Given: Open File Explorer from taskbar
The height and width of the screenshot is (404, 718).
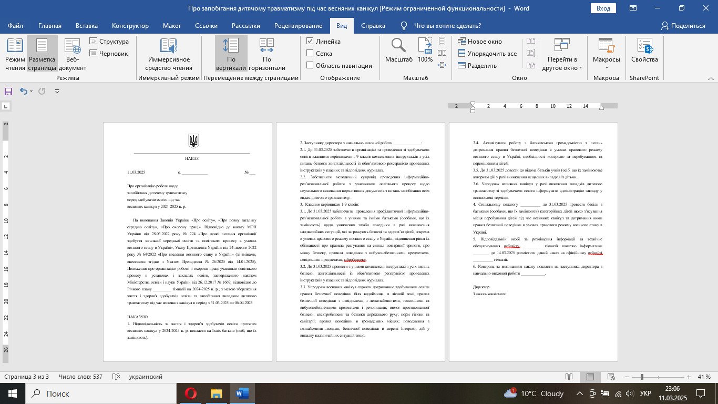Looking at the screenshot, I should tap(217, 393).
